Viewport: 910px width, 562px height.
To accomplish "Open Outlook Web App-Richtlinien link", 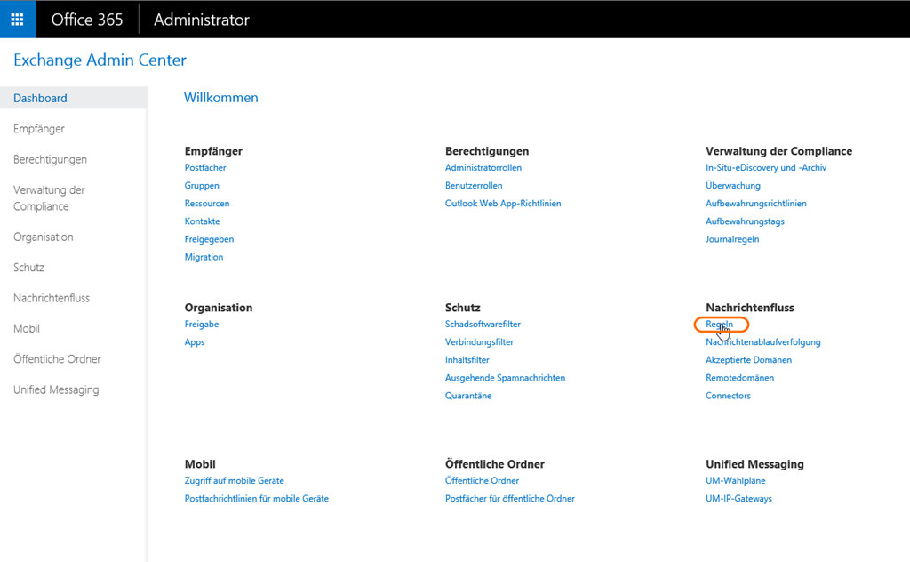I will [x=503, y=204].
